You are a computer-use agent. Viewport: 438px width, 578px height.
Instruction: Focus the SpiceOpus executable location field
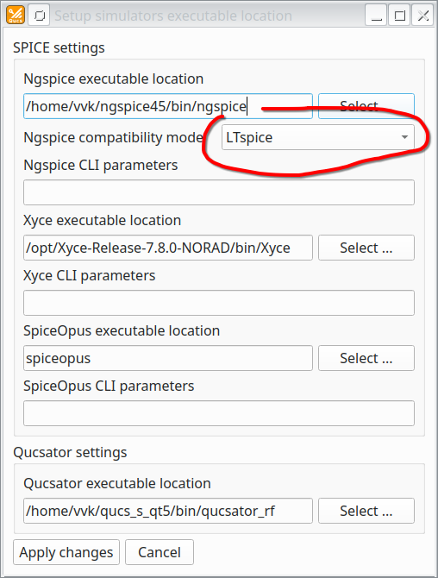(x=168, y=358)
